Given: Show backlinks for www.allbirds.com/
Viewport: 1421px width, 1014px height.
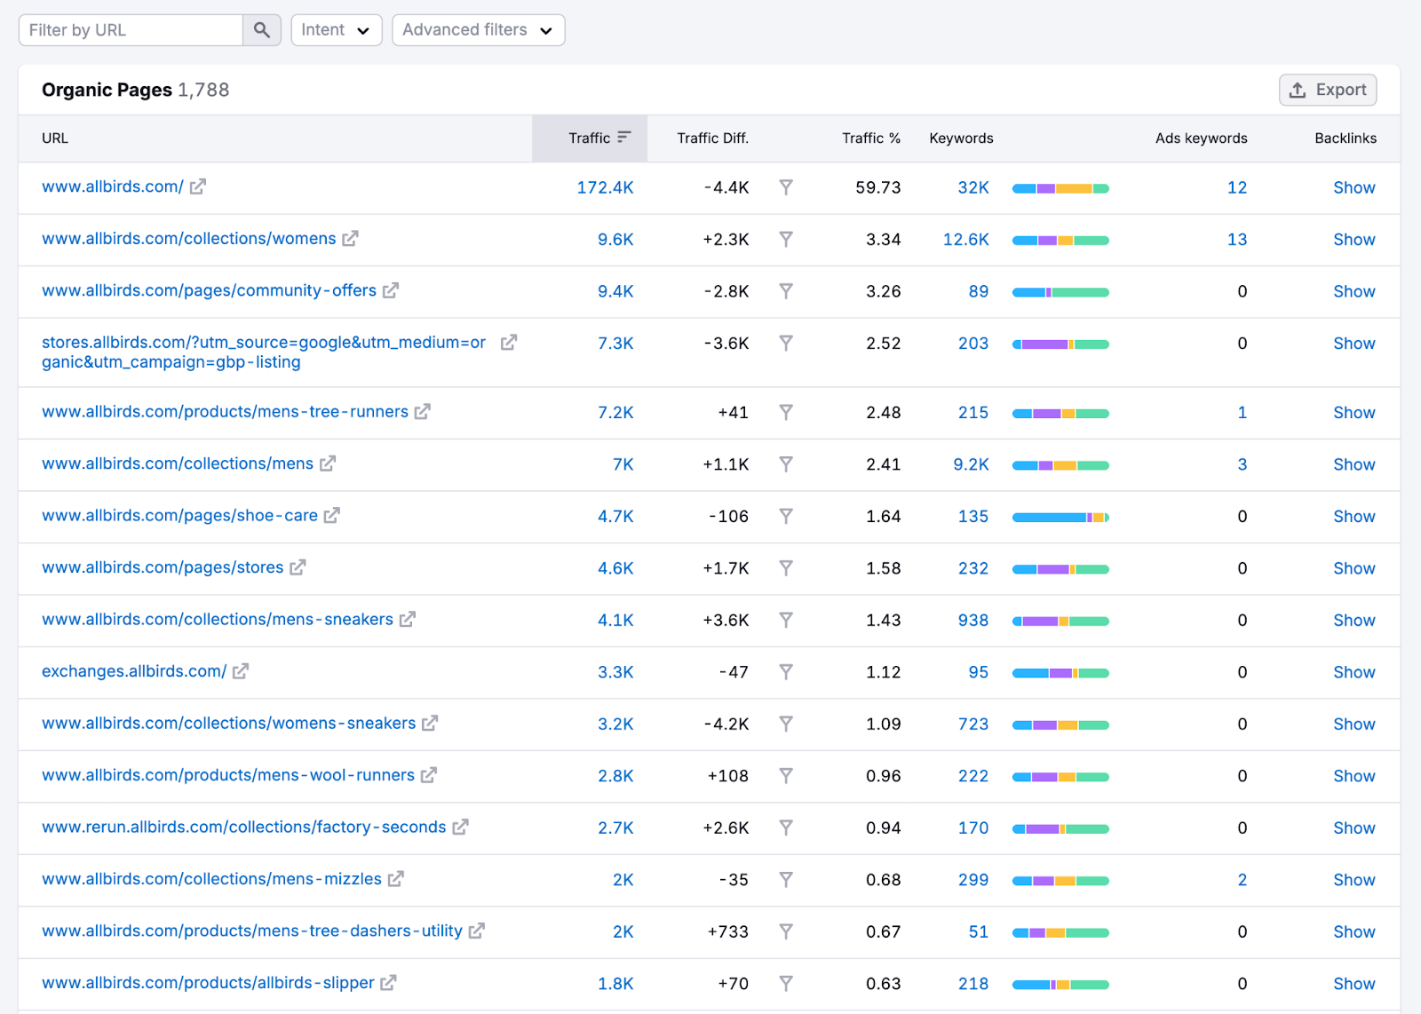Looking at the screenshot, I should coord(1354,187).
